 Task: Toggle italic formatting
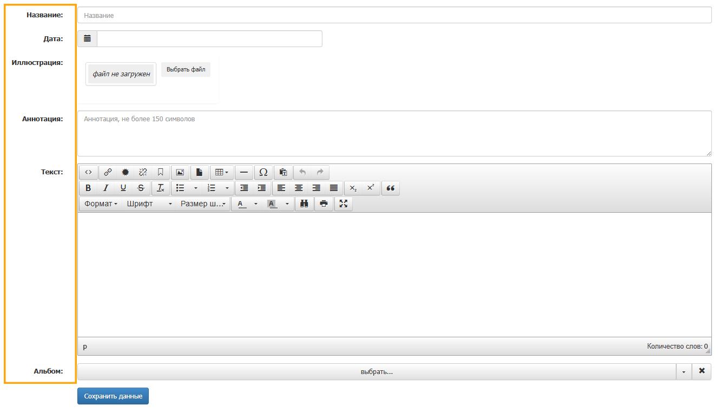105,188
